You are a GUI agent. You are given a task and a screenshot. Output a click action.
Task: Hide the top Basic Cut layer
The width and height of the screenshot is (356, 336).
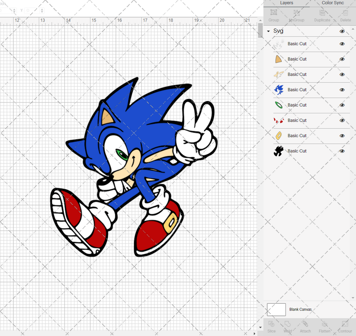342,44
